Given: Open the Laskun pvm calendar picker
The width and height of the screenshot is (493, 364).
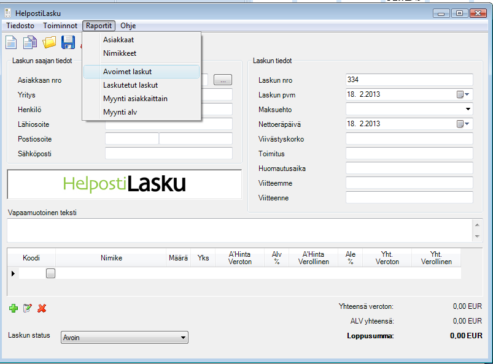Looking at the screenshot, I should [463, 94].
